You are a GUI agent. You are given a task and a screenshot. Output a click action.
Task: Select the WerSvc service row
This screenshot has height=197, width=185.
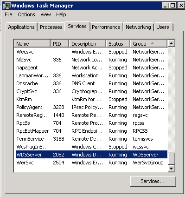pyautogui.click(x=91, y=163)
